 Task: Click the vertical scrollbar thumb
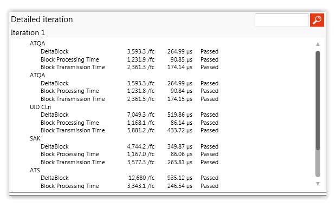coord(318,100)
